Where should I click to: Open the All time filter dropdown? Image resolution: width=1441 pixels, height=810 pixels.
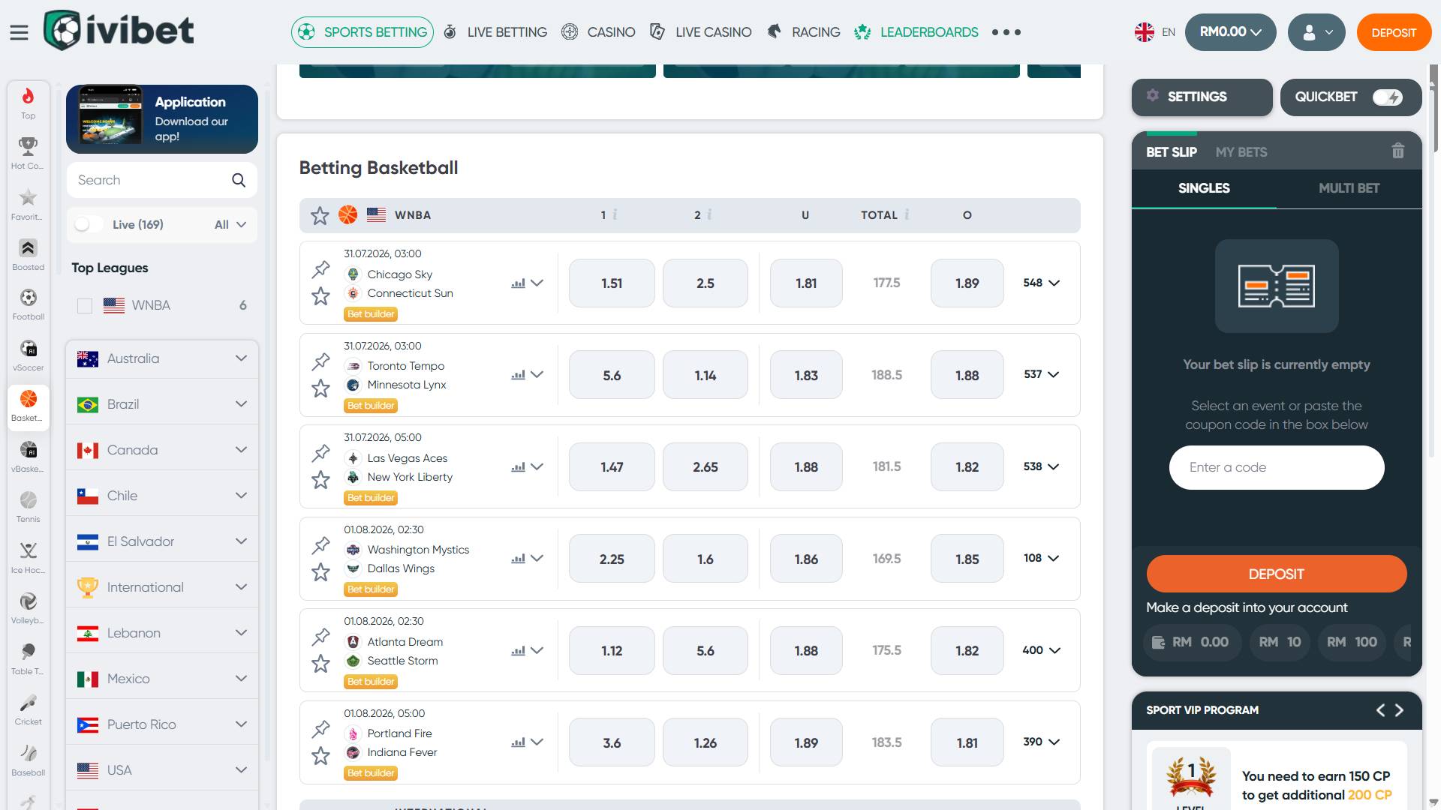point(230,224)
